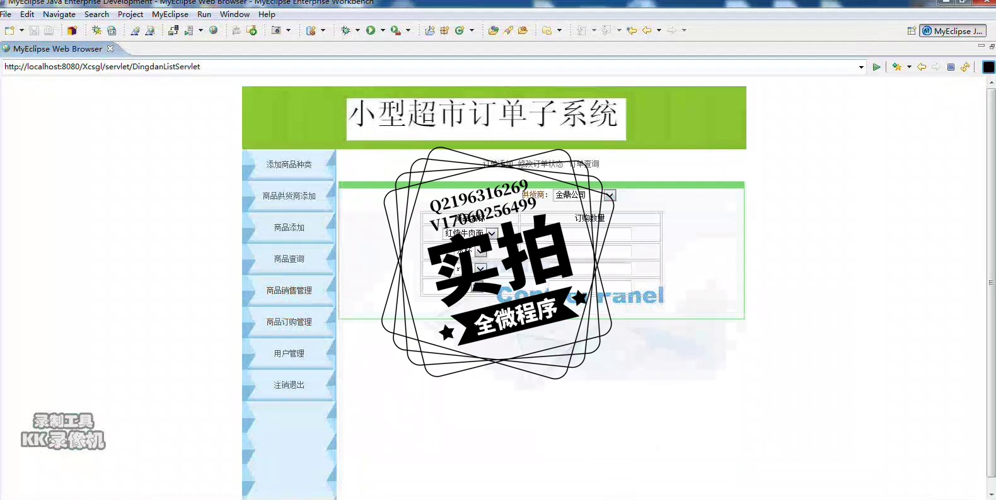996x500 pixels.
Task: Open the Search menu
Action: (96, 14)
